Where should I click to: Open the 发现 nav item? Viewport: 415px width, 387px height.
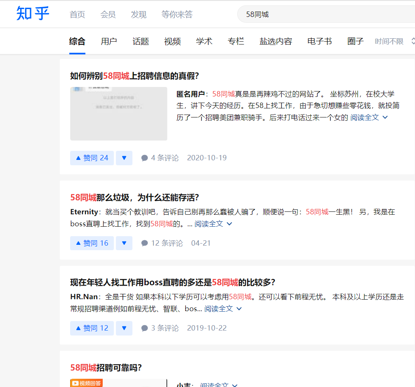click(x=139, y=14)
